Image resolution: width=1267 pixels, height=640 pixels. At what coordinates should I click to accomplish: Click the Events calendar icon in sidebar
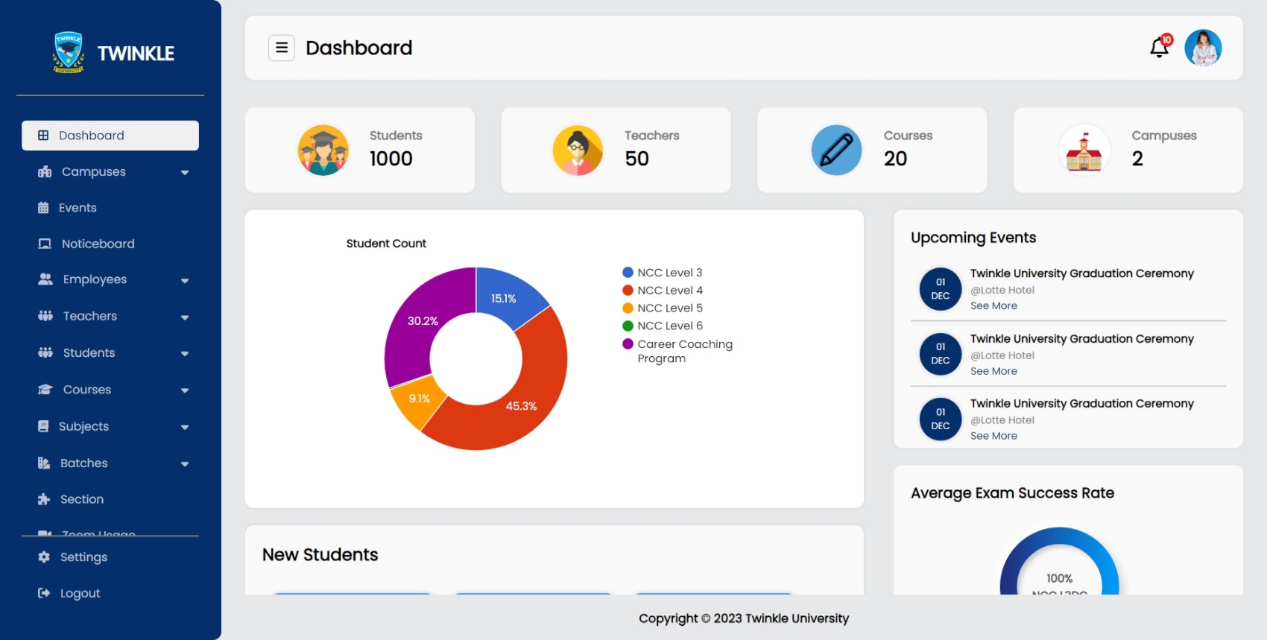tap(43, 208)
